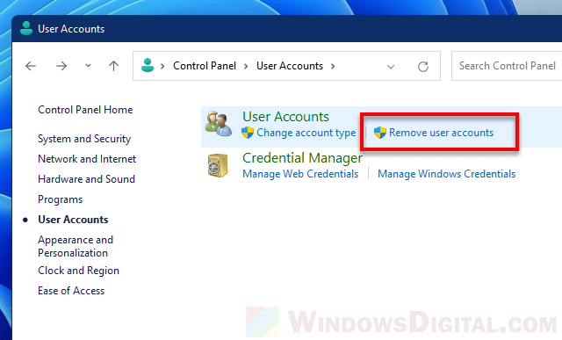Open Programs category
This screenshot has width=562, height=340.
[x=61, y=199]
